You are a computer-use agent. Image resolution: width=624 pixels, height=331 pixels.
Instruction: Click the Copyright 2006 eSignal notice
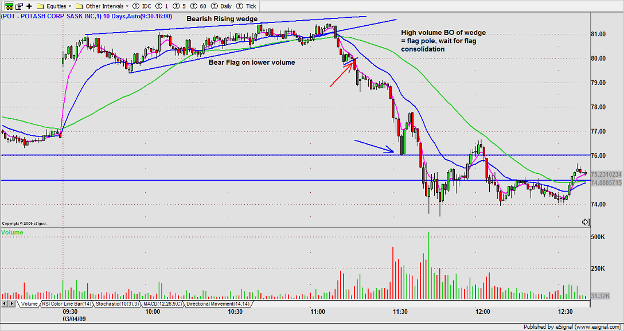tap(24, 224)
